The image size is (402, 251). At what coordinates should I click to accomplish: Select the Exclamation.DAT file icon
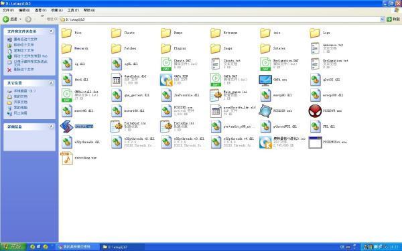[x=265, y=64]
